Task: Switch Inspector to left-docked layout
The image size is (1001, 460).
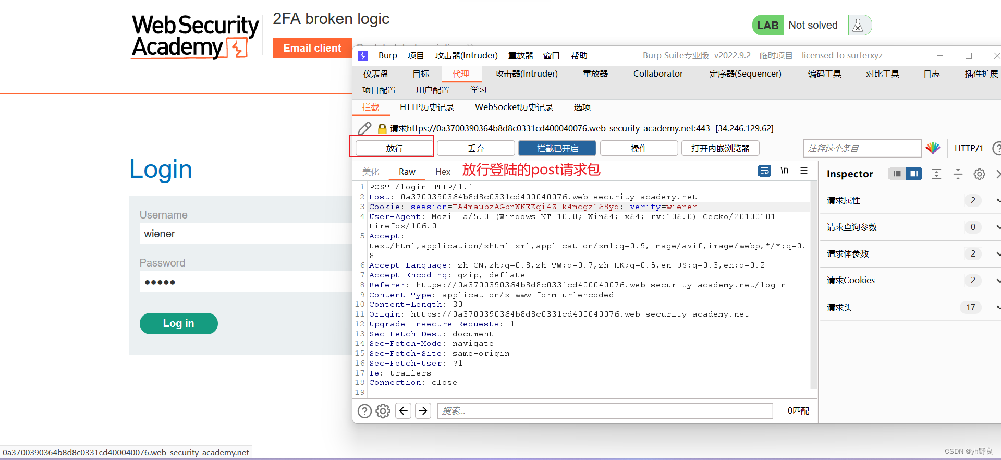Action: (x=897, y=174)
